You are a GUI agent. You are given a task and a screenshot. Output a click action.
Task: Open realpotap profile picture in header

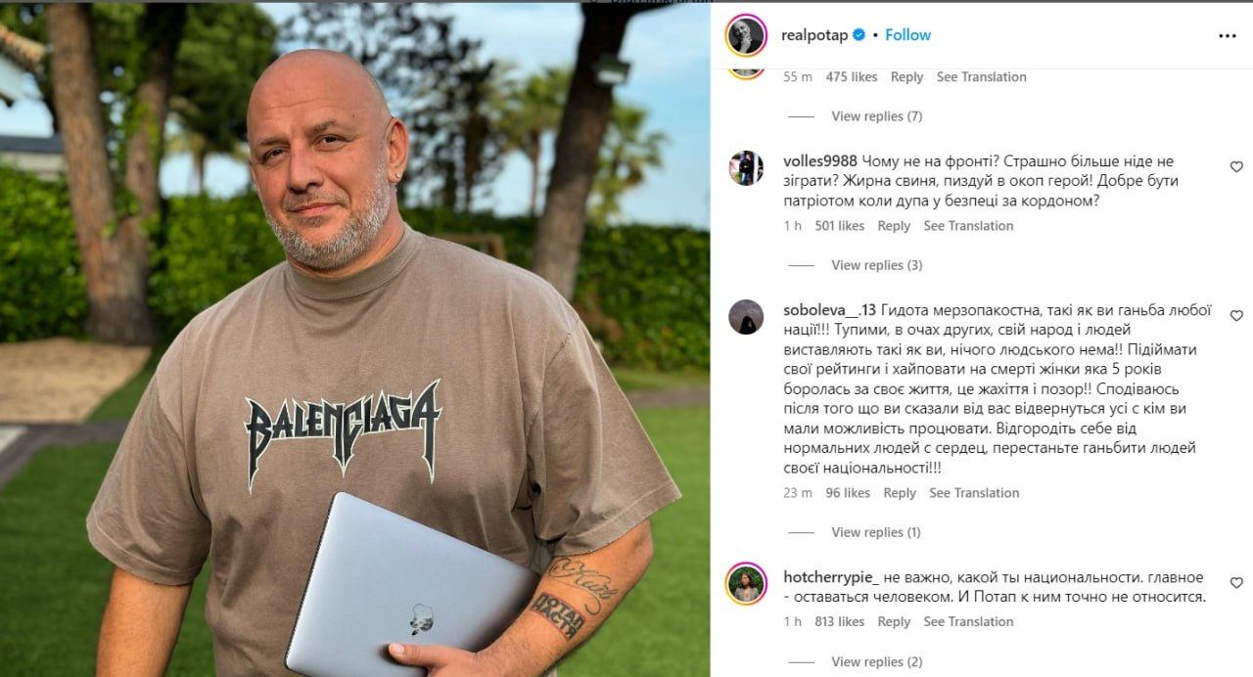(746, 35)
